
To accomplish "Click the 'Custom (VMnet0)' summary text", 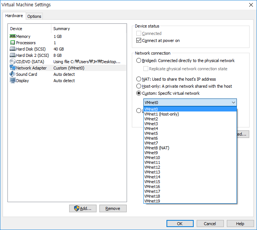I will point(69,68).
